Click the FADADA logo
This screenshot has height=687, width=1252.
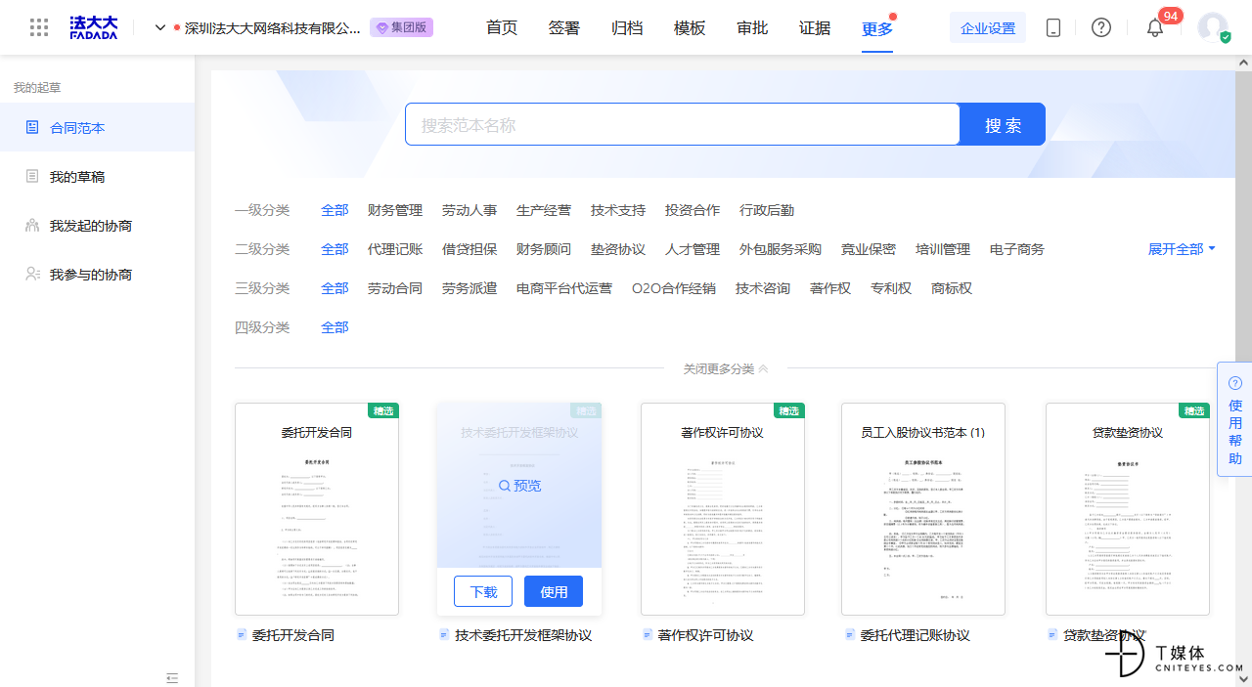pyautogui.click(x=94, y=27)
